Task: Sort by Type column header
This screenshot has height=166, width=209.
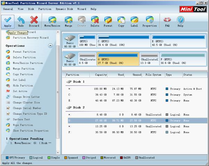Action: 174,75
